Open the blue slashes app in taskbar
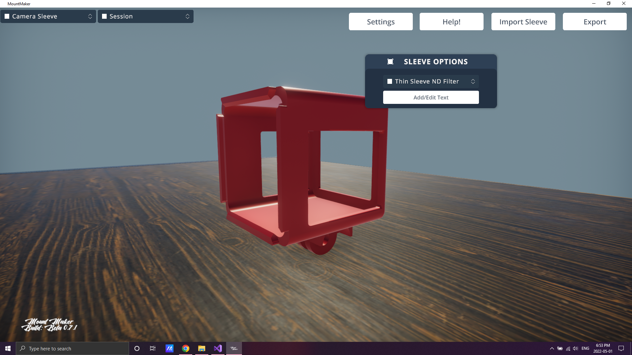Image resolution: width=632 pixels, height=355 pixels. pyautogui.click(x=170, y=348)
